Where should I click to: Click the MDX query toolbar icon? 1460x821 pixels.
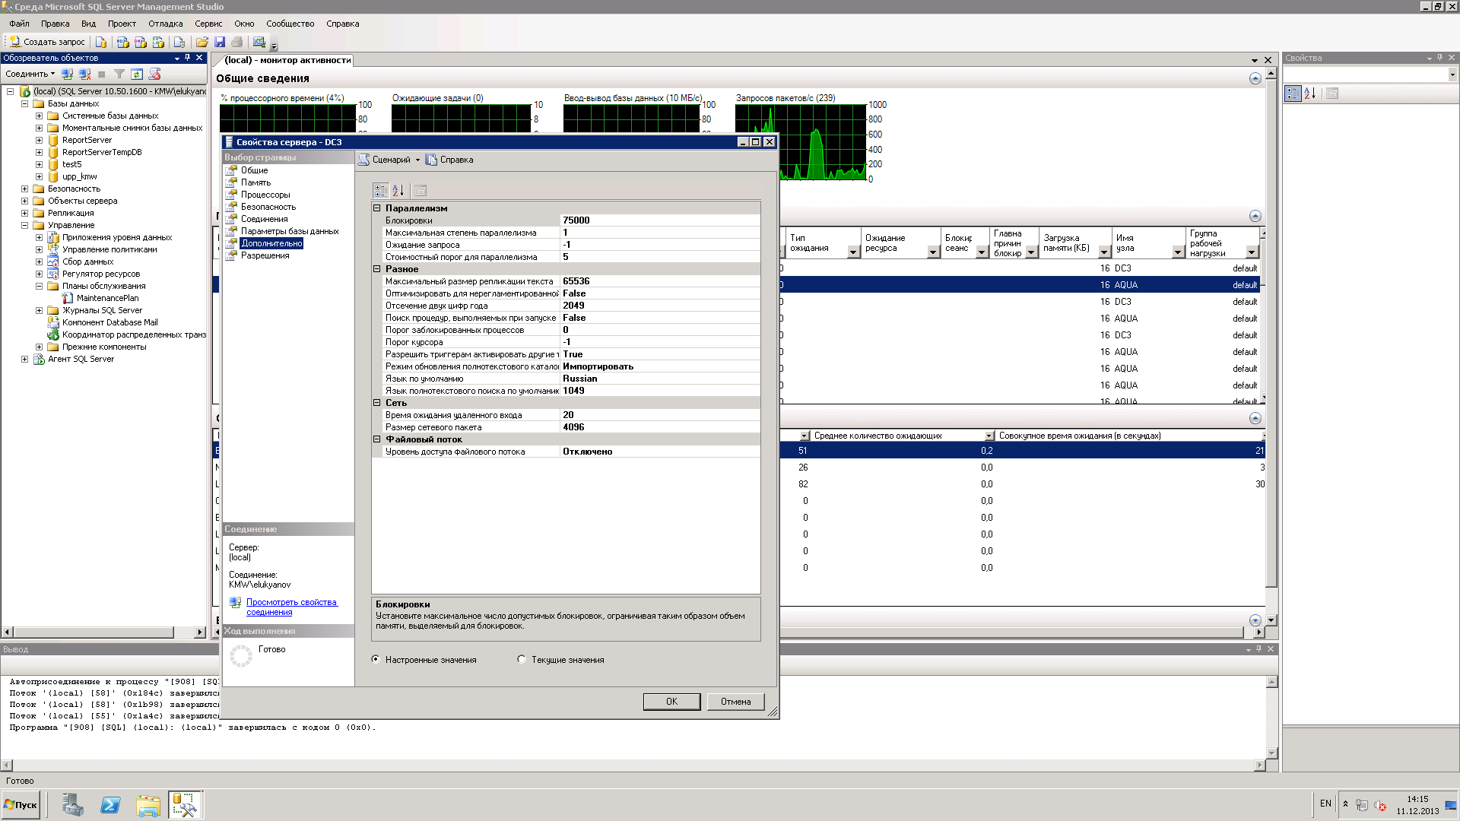(122, 42)
